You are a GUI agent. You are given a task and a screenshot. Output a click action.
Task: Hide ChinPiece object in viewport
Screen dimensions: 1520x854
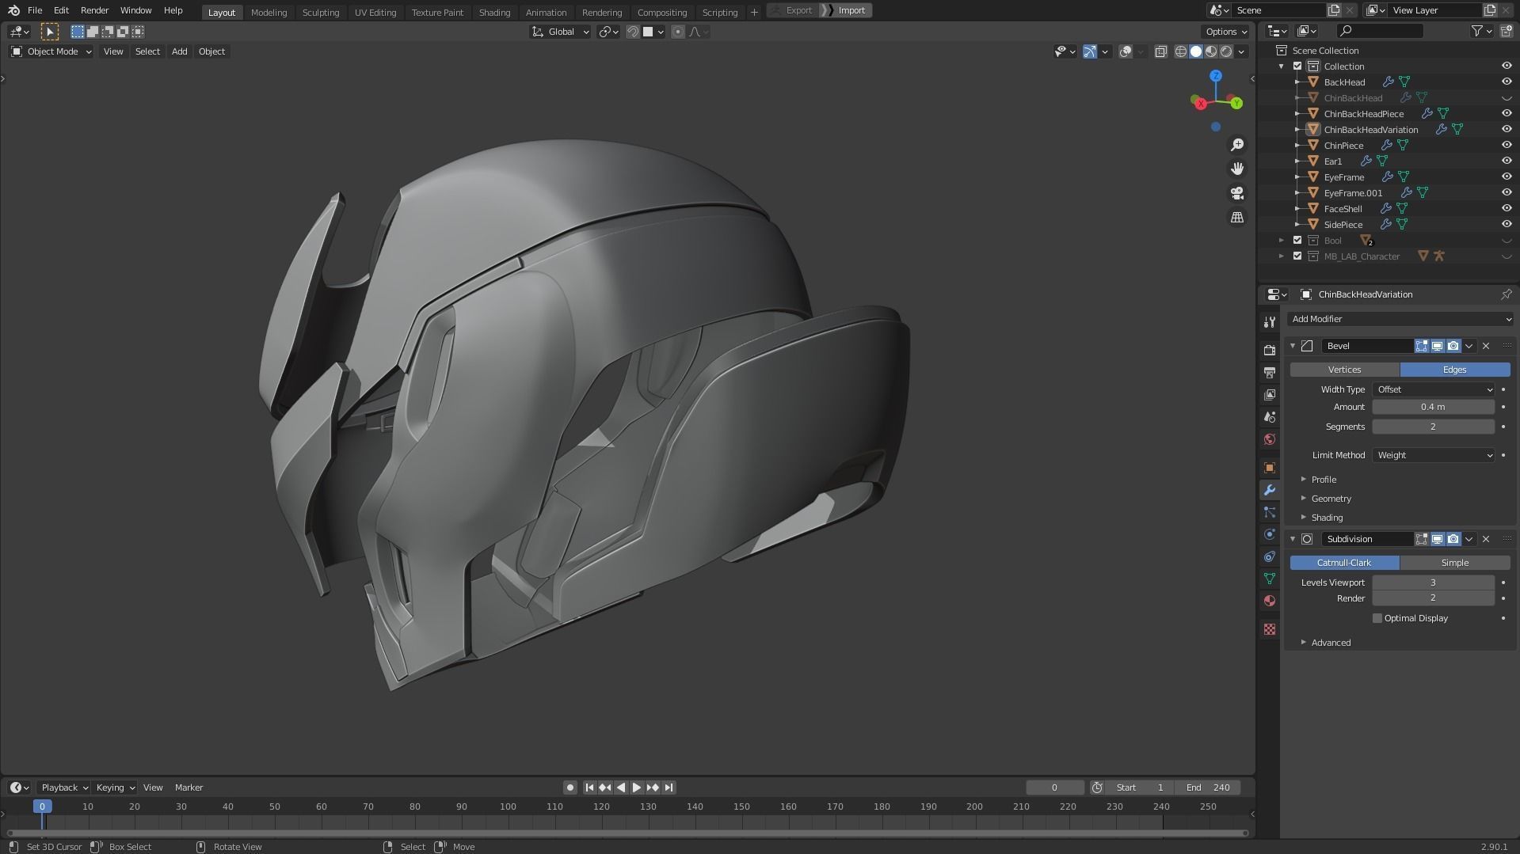[x=1507, y=145]
